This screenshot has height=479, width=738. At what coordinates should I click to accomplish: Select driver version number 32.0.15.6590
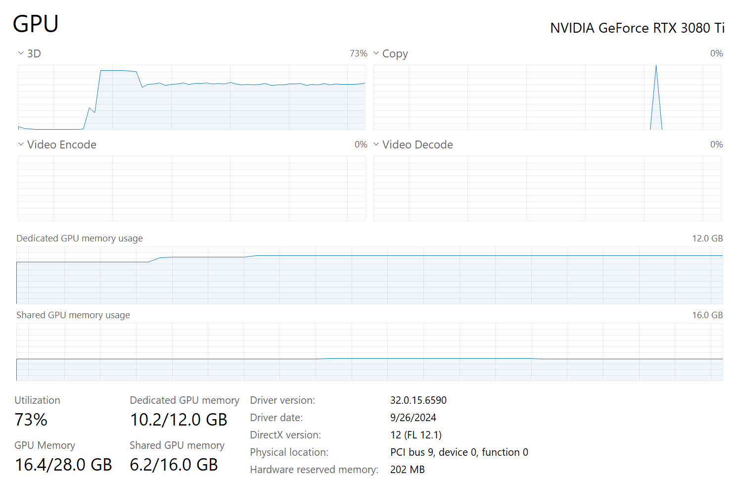(x=418, y=400)
